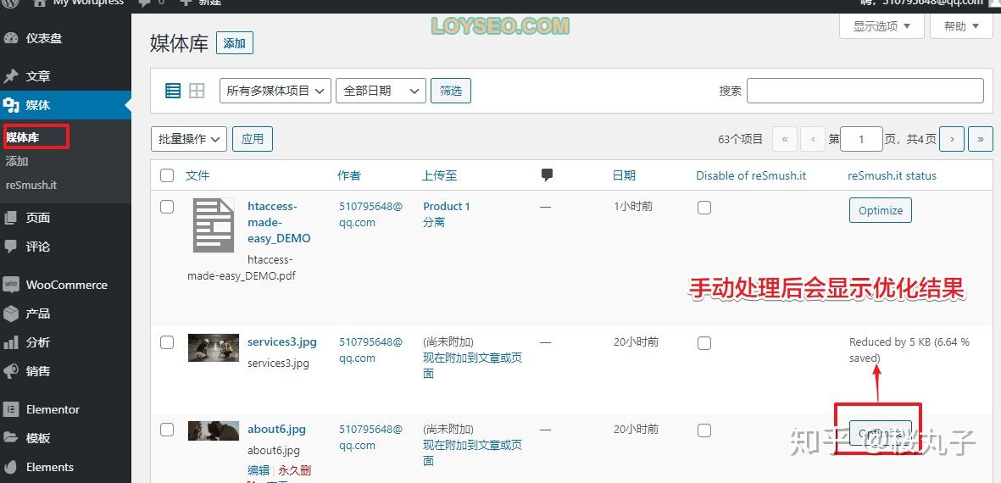The width and height of the screenshot is (1001, 483).
Task: Click the 媒体 media icon in sidebar
Action: [11, 105]
